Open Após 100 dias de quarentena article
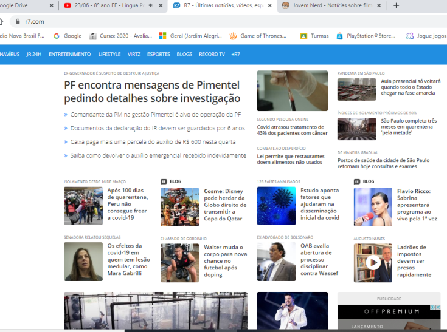The width and height of the screenshot is (447, 332). click(x=128, y=204)
